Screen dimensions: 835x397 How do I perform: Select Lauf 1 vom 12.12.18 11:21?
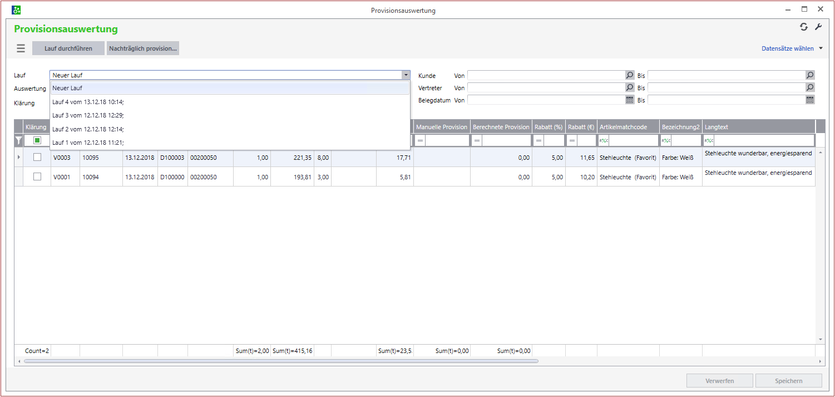[x=88, y=142]
